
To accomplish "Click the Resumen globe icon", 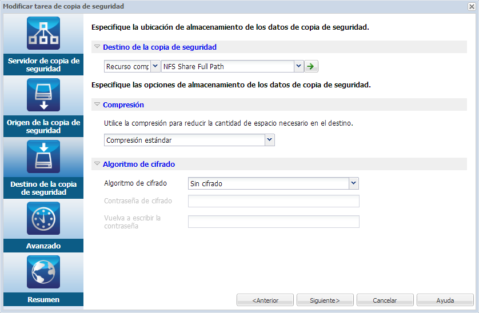I will point(43,271).
